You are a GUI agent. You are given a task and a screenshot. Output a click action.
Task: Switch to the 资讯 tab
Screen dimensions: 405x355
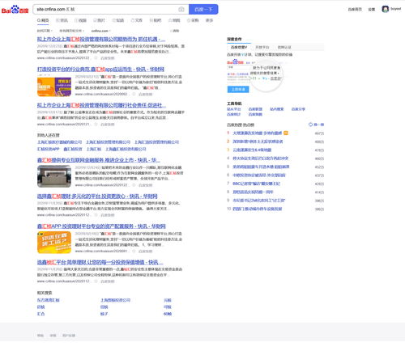[x=62, y=20]
